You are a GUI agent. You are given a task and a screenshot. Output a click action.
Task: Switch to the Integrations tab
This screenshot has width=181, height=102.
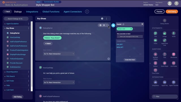[32, 12]
